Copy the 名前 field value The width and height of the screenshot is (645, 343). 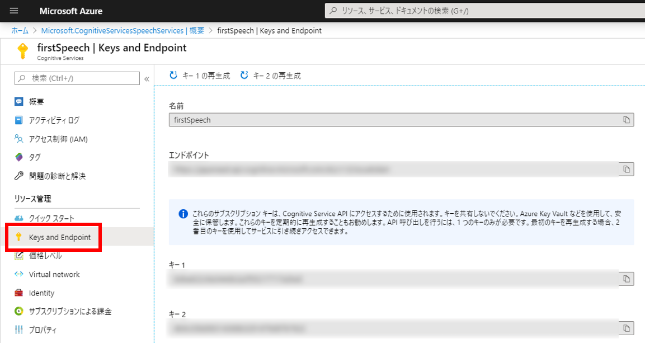pos(627,120)
